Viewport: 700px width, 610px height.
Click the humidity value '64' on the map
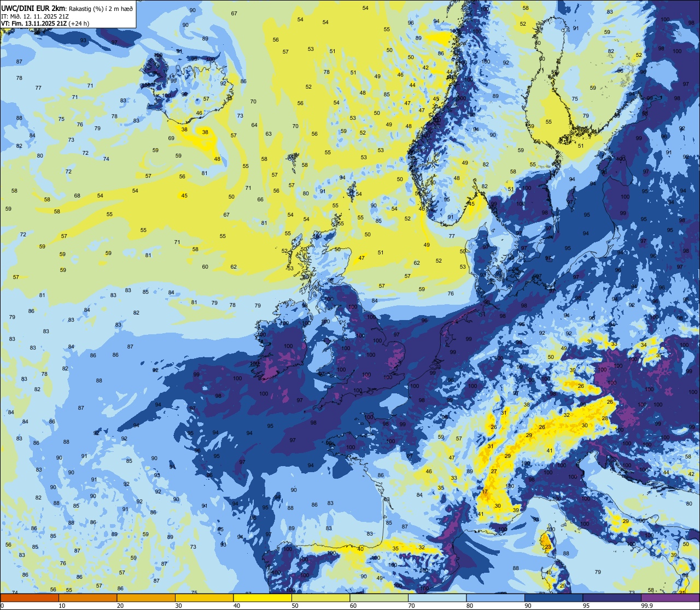click(x=254, y=125)
